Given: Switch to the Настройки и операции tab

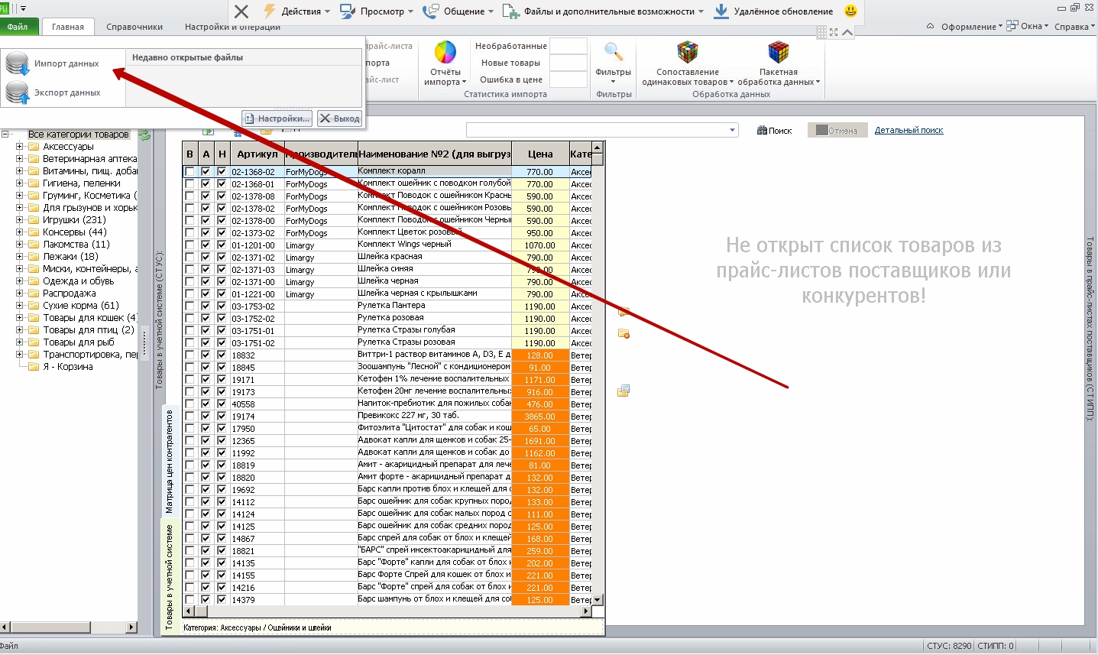Looking at the screenshot, I should click(232, 27).
